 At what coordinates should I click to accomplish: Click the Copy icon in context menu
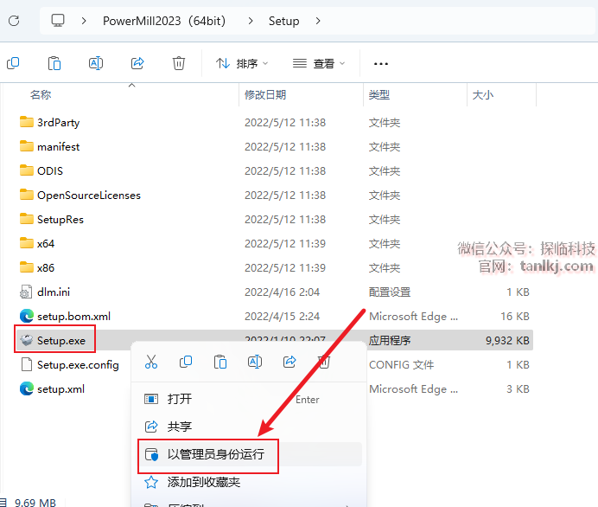pos(186,362)
